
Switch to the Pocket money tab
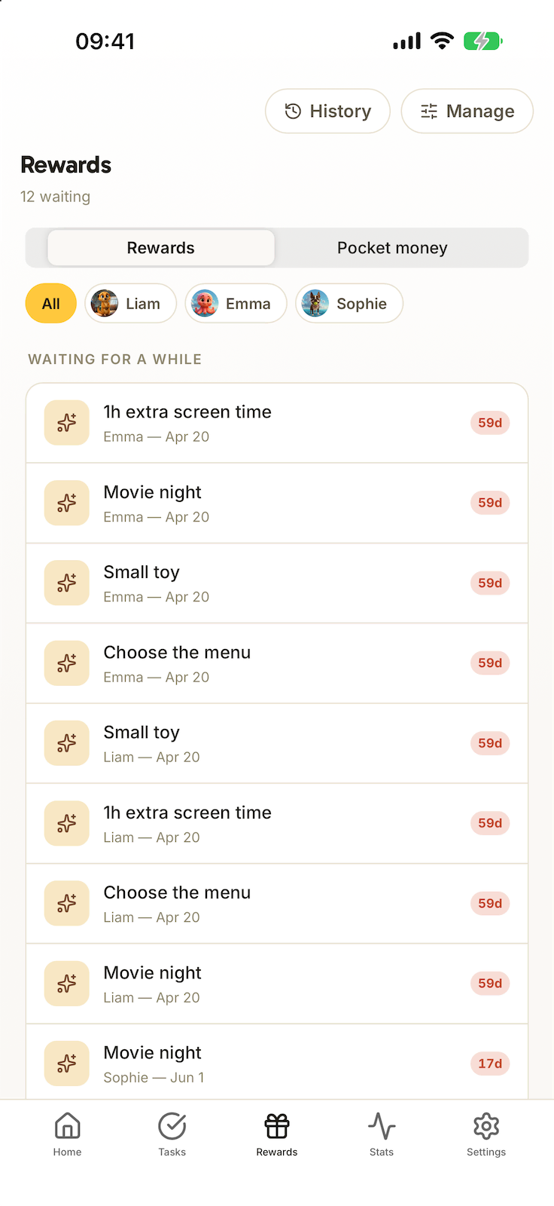392,248
